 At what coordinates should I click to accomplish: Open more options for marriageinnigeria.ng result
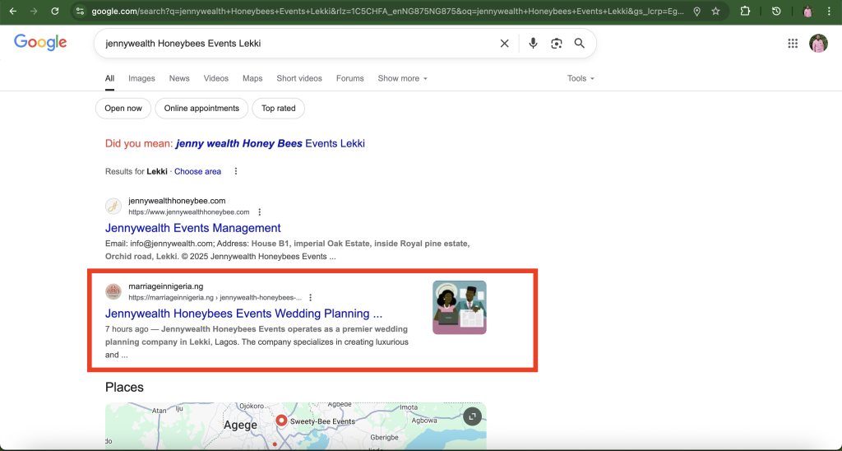coord(310,298)
